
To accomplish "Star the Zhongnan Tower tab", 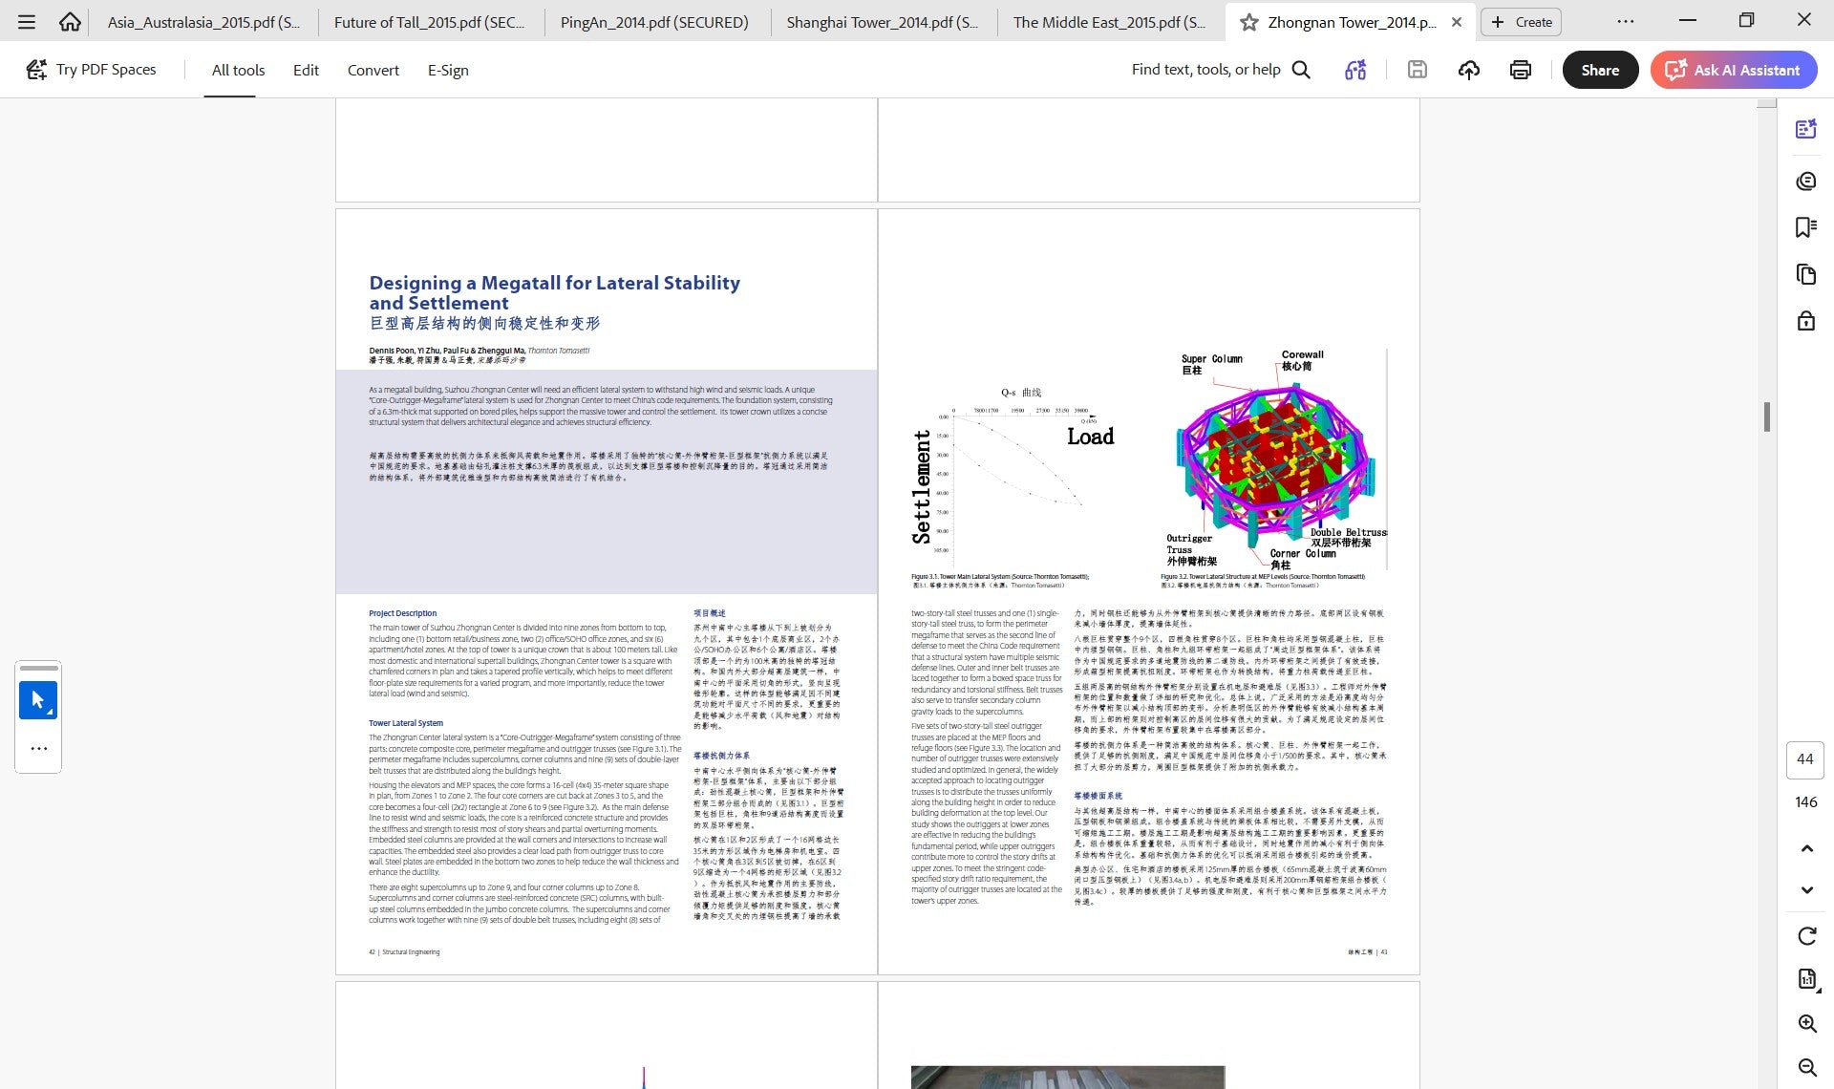I will (1248, 22).
